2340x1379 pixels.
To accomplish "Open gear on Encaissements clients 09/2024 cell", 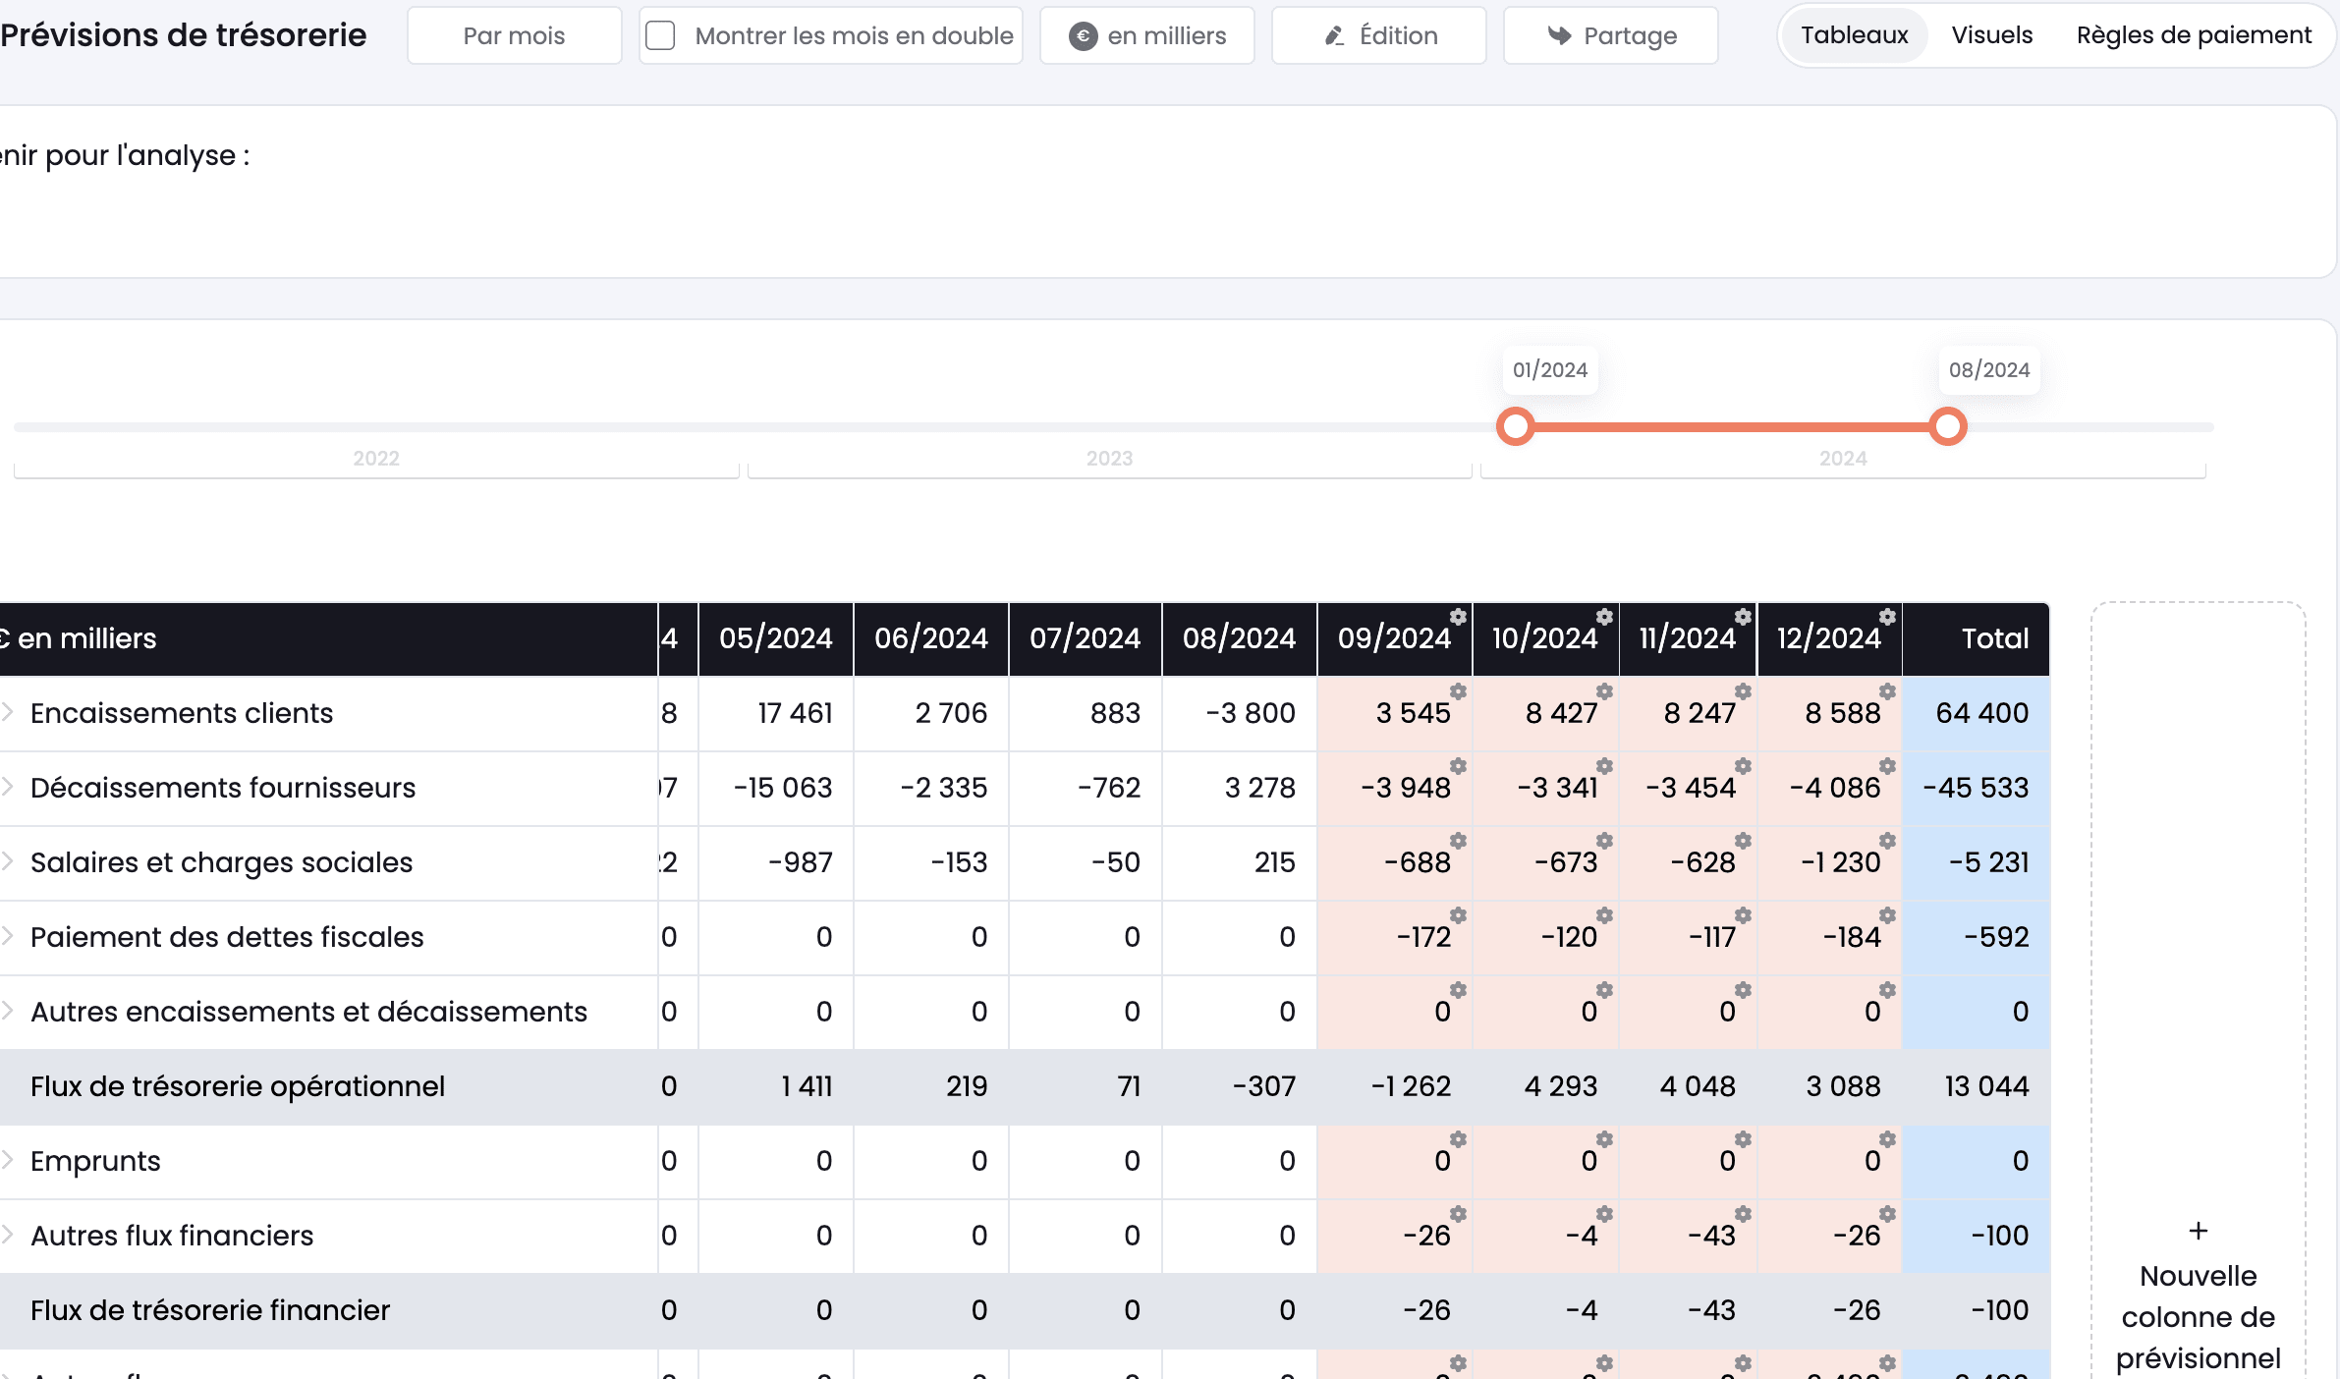I will click(x=1458, y=691).
